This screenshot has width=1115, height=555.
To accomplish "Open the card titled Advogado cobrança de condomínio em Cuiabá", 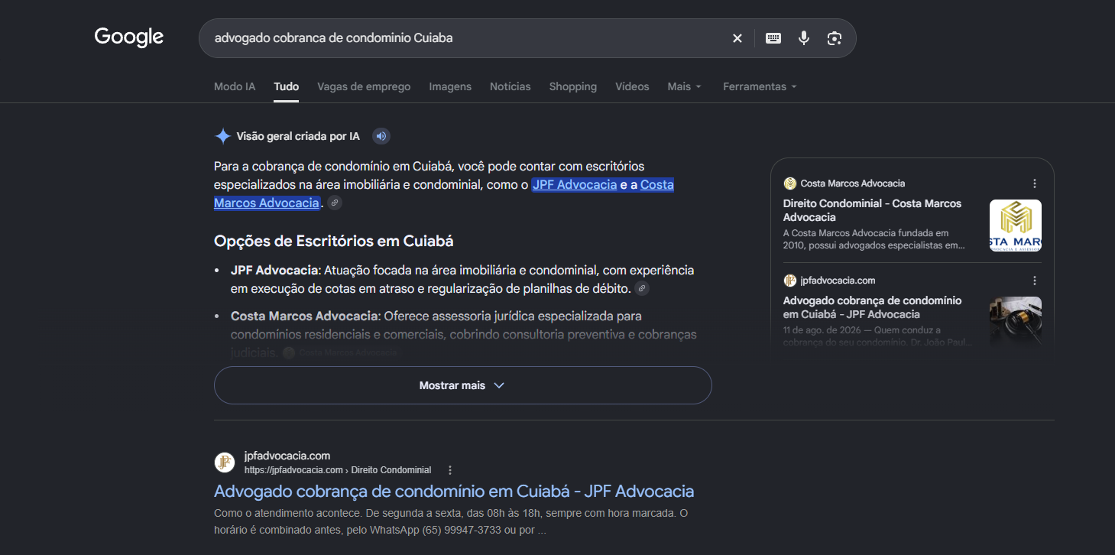I will tap(872, 307).
